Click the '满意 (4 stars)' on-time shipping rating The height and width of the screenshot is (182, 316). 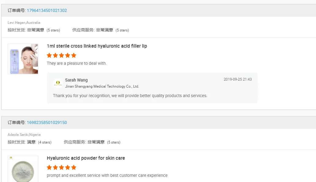pos(39,142)
